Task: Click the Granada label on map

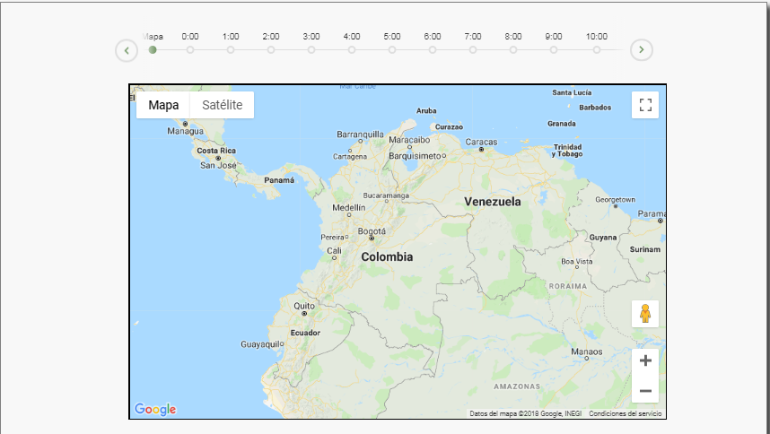Action: pyautogui.click(x=562, y=124)
